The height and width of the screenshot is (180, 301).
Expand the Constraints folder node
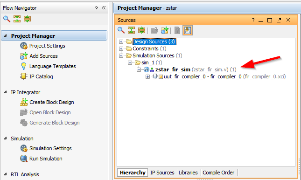(121, 49)
